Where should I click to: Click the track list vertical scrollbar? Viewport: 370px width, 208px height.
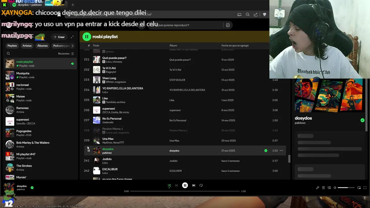tap(289, 159)
